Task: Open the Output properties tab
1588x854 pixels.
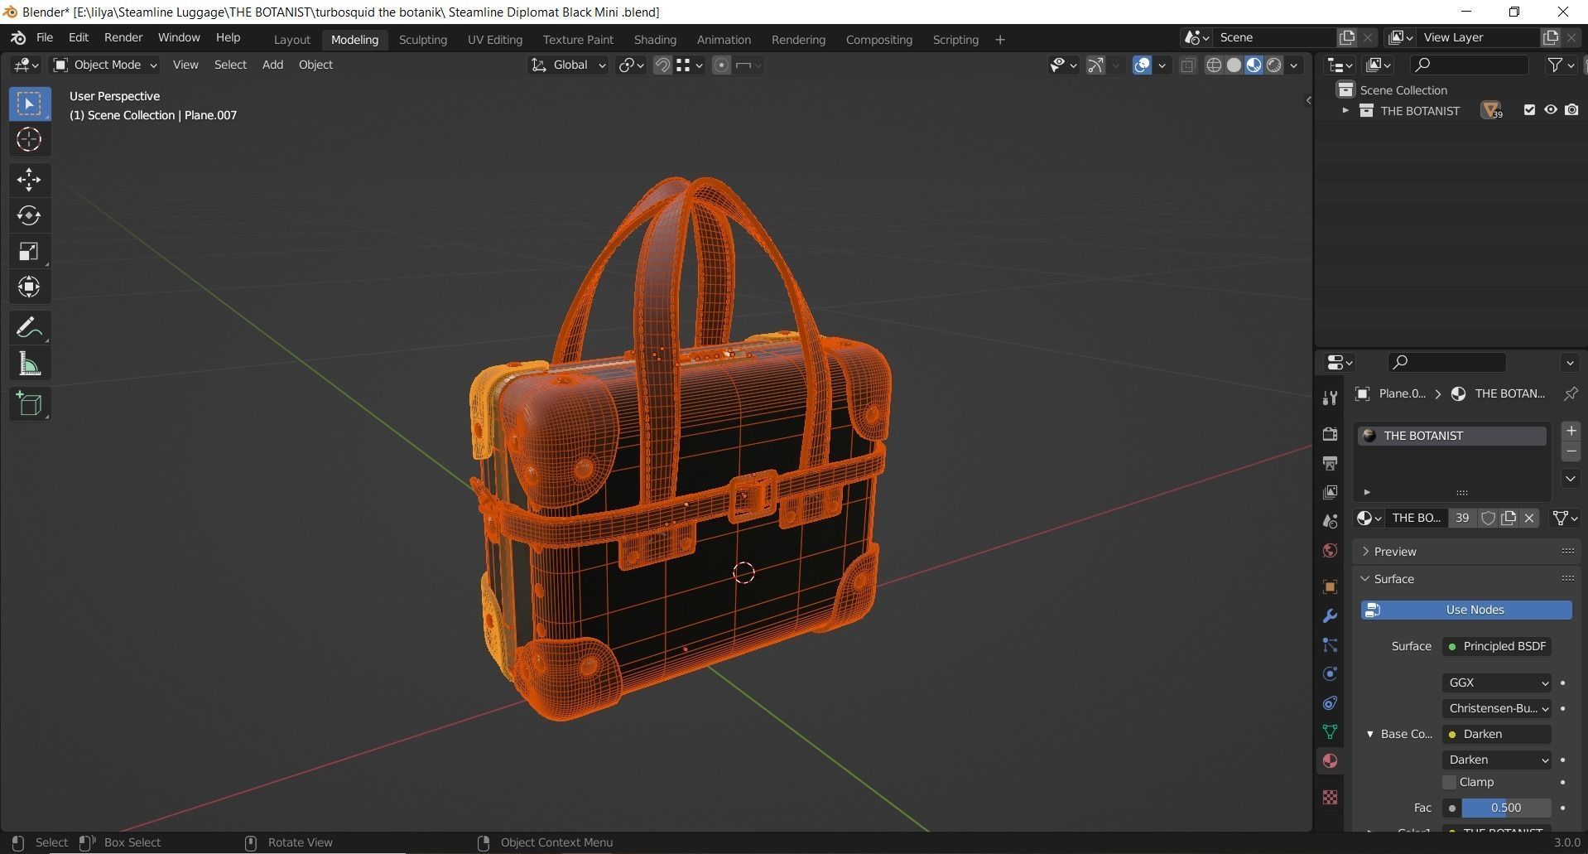Action: pyautogui.click(x=1330, y=463)
